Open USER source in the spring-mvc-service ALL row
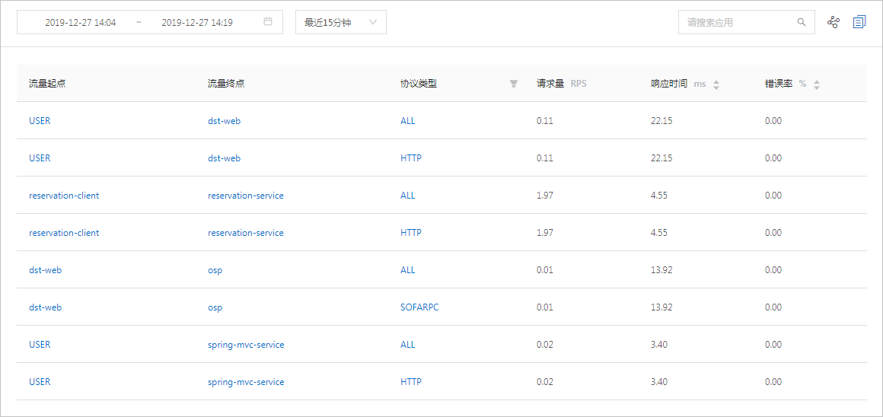The height and width of the screenshot is (417, 883). pos(40,345)
